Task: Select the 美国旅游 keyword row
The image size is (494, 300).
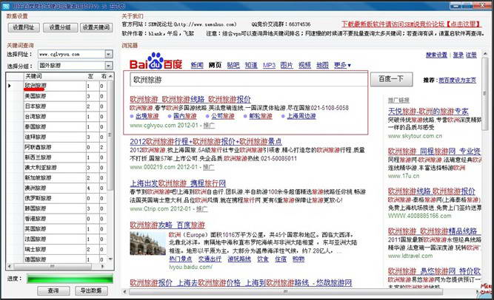Action: (x=57, y=96)
